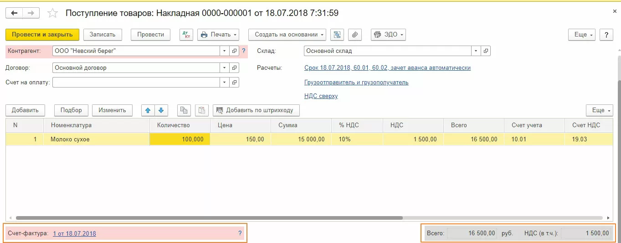Screen dimensions: 621x243
Task: Go back with the left arrow button
Action: 14,13
